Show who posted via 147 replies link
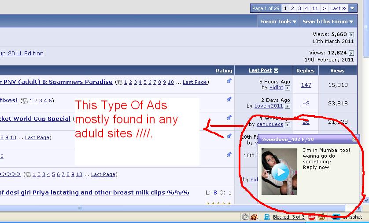The height and width of the screenshot is (223, 369). (x=306, y=85)
